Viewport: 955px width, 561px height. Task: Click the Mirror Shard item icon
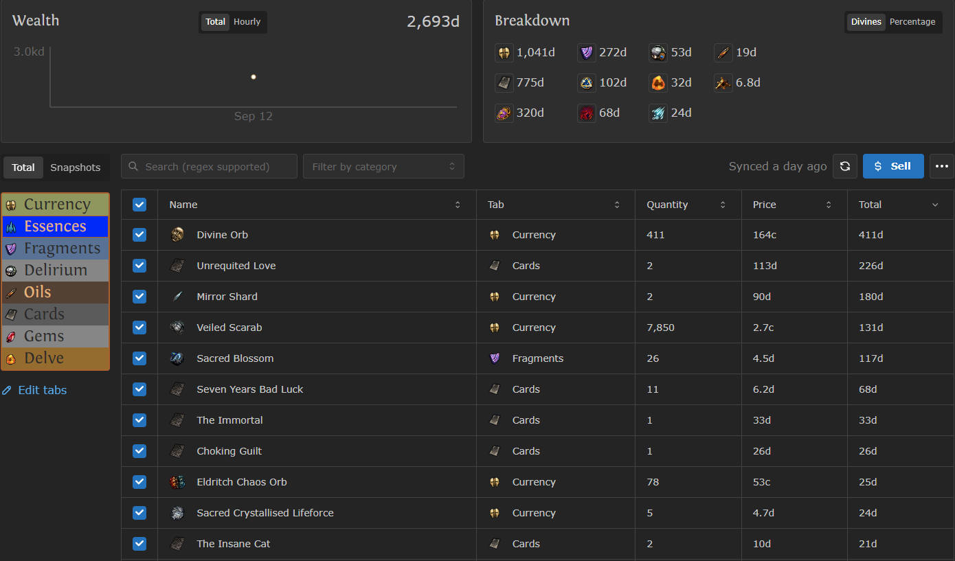[177, 297]
